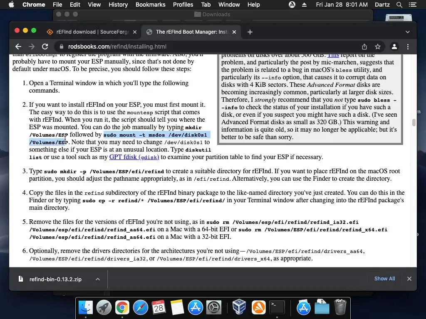The image size is (426, 319).
Task: Expand options for refind-bin-0.13.2.zip download
Action: 98,279
